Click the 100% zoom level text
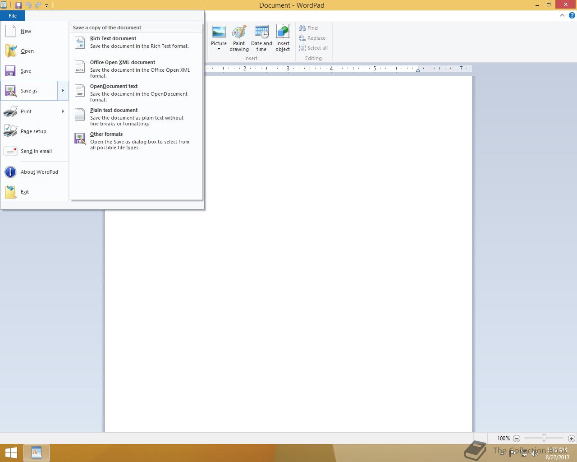Image resolution: width=577 pixels, height=462 pixels. (x=504, y=438)
